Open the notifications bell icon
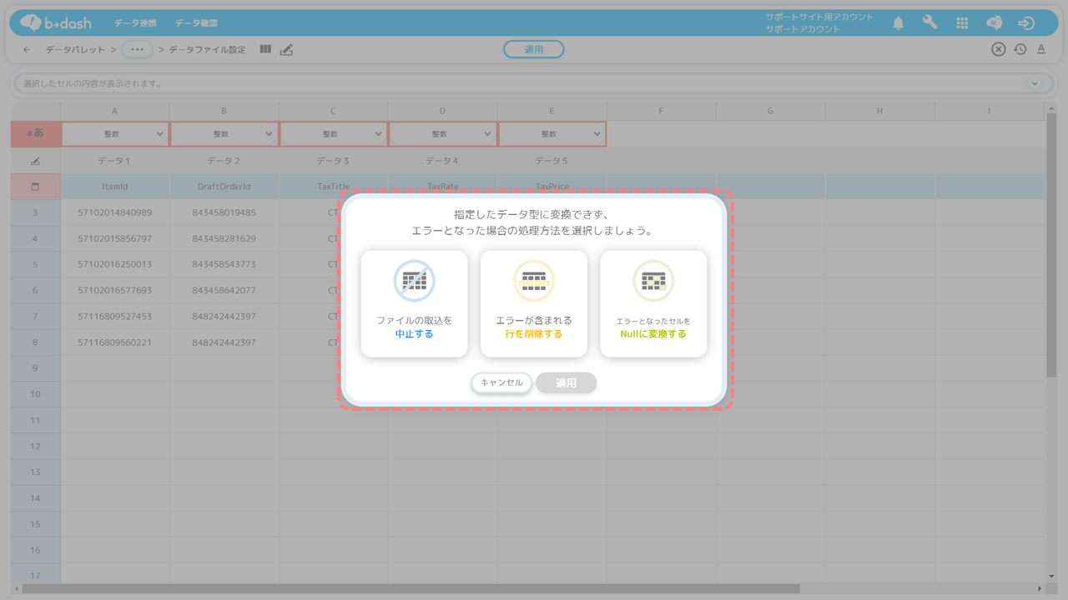 coord(898,23)
